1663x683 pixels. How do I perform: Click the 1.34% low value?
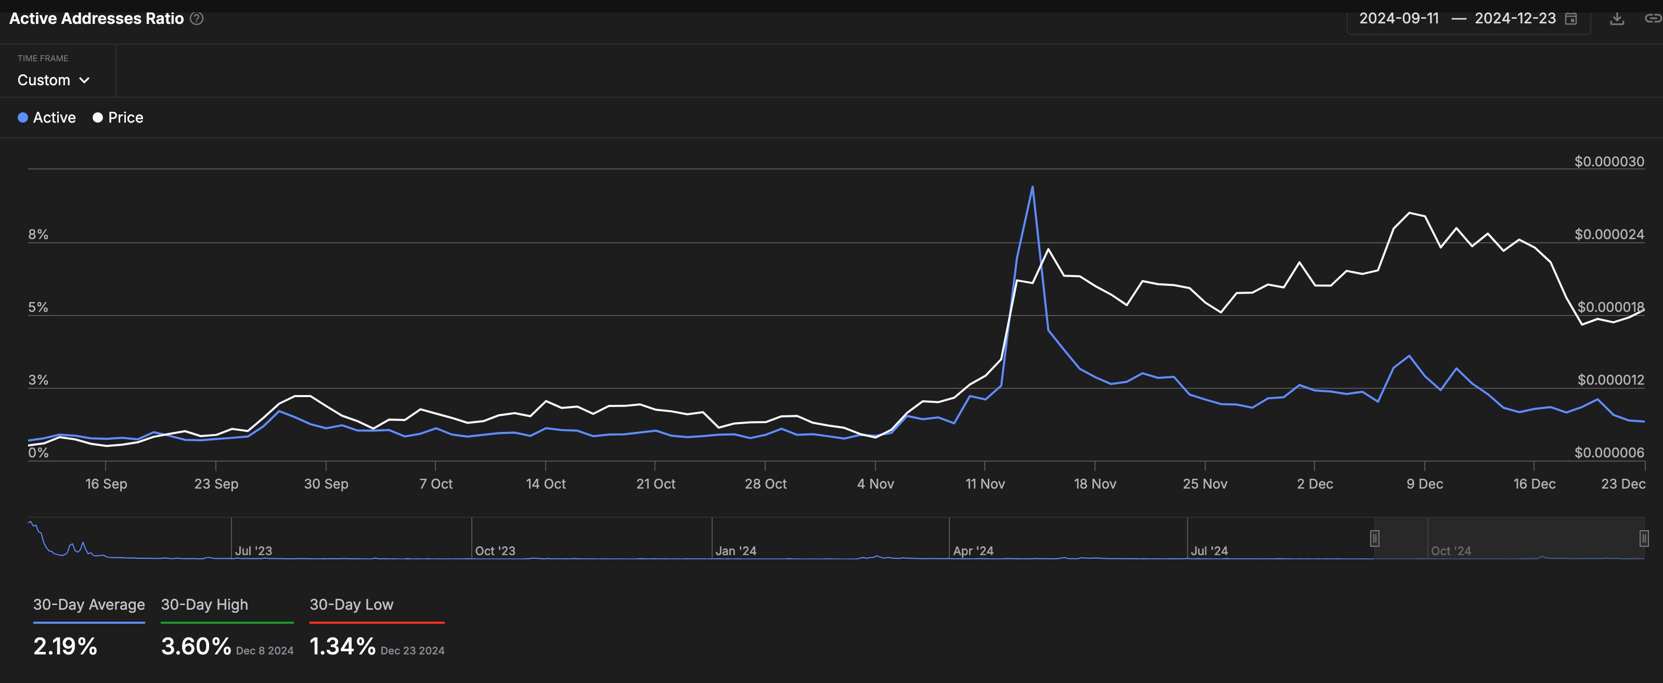pos(343,646)
